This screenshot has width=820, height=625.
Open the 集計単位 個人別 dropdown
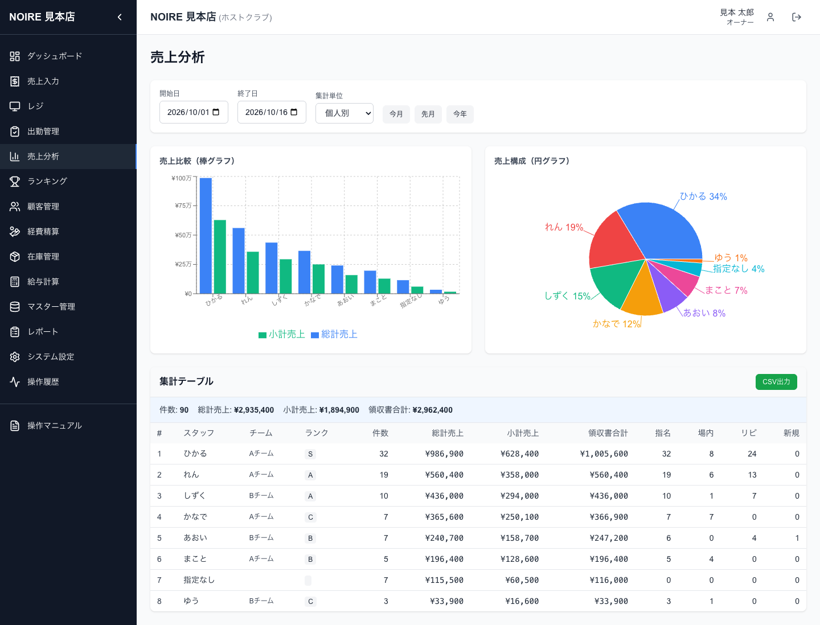tap(345, 113)
